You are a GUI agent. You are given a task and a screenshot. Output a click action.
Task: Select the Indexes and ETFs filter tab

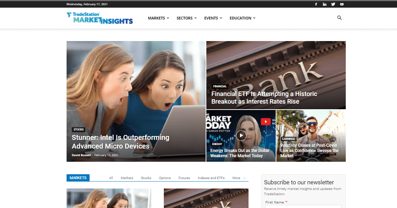[x=211, y=178]
